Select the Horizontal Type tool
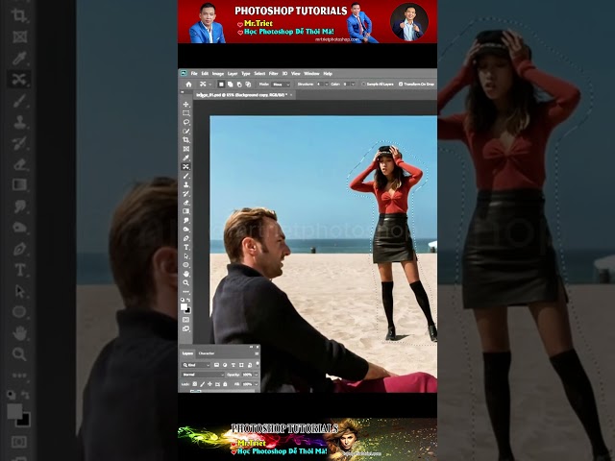The height and width of the screenshot is (461, 615). (185, 247)
